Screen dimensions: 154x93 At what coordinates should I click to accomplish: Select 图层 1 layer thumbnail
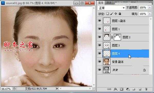pos(107,29)
